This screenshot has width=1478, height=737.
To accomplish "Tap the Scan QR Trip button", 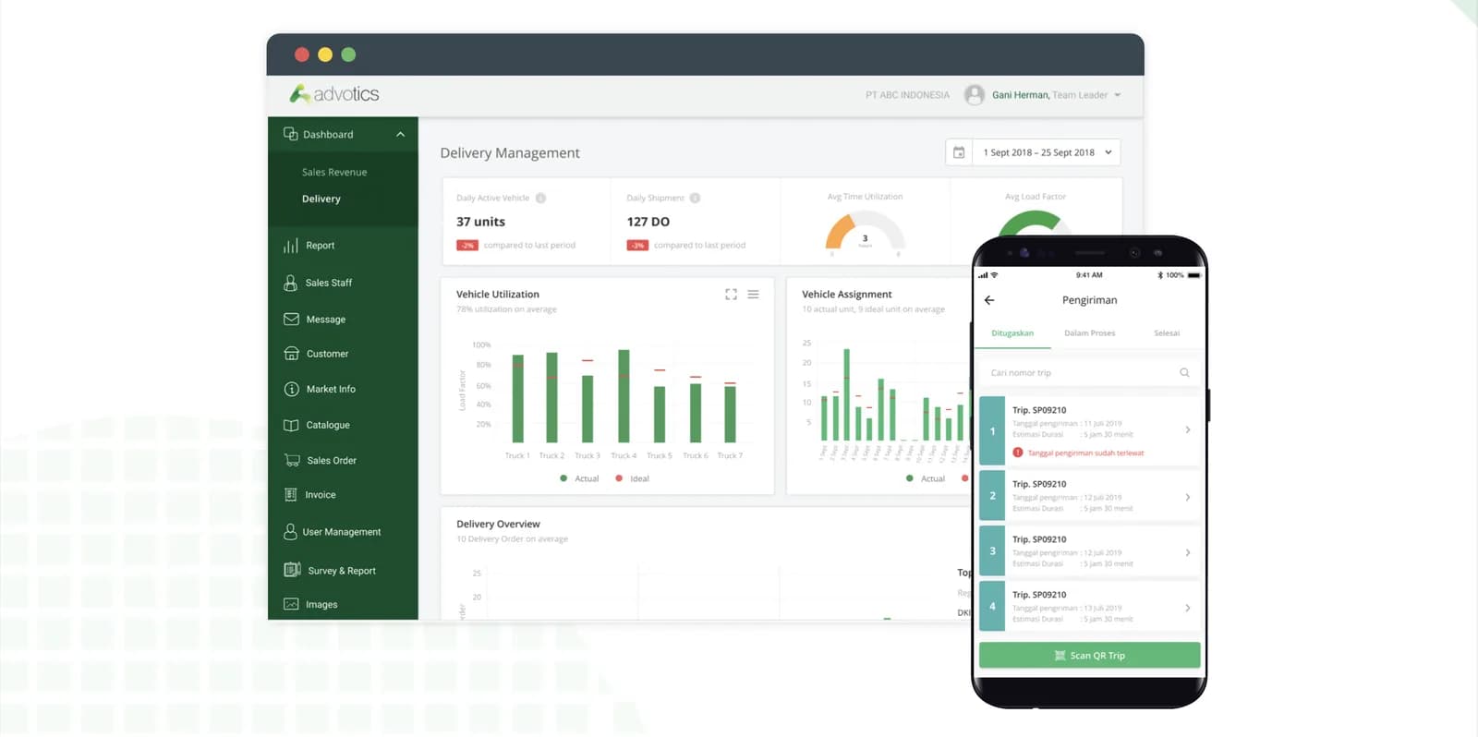I will 1089,656.
